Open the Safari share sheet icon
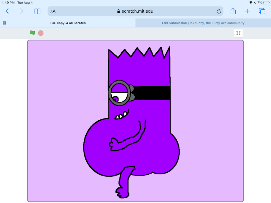The image size is (271, 203). [233, 11]
